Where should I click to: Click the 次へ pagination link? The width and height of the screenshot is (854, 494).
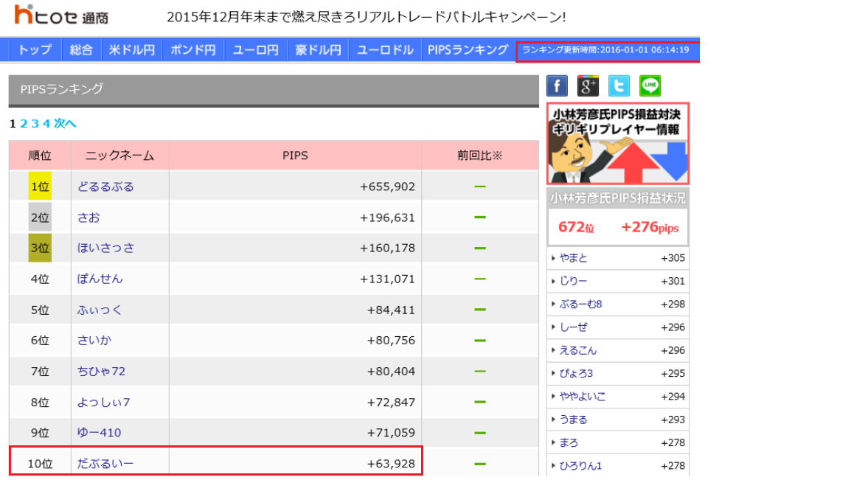[65, 123]
